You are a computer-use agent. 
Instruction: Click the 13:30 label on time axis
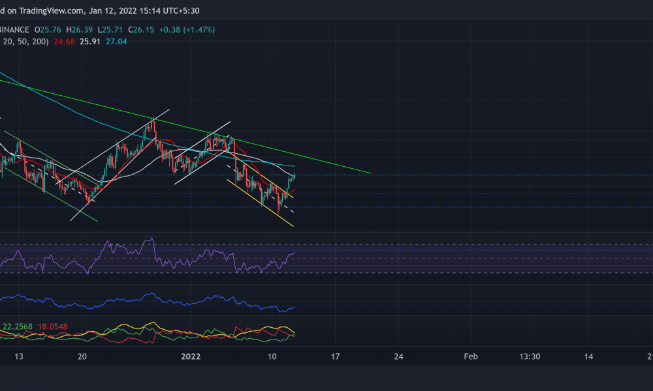[530, 356]
